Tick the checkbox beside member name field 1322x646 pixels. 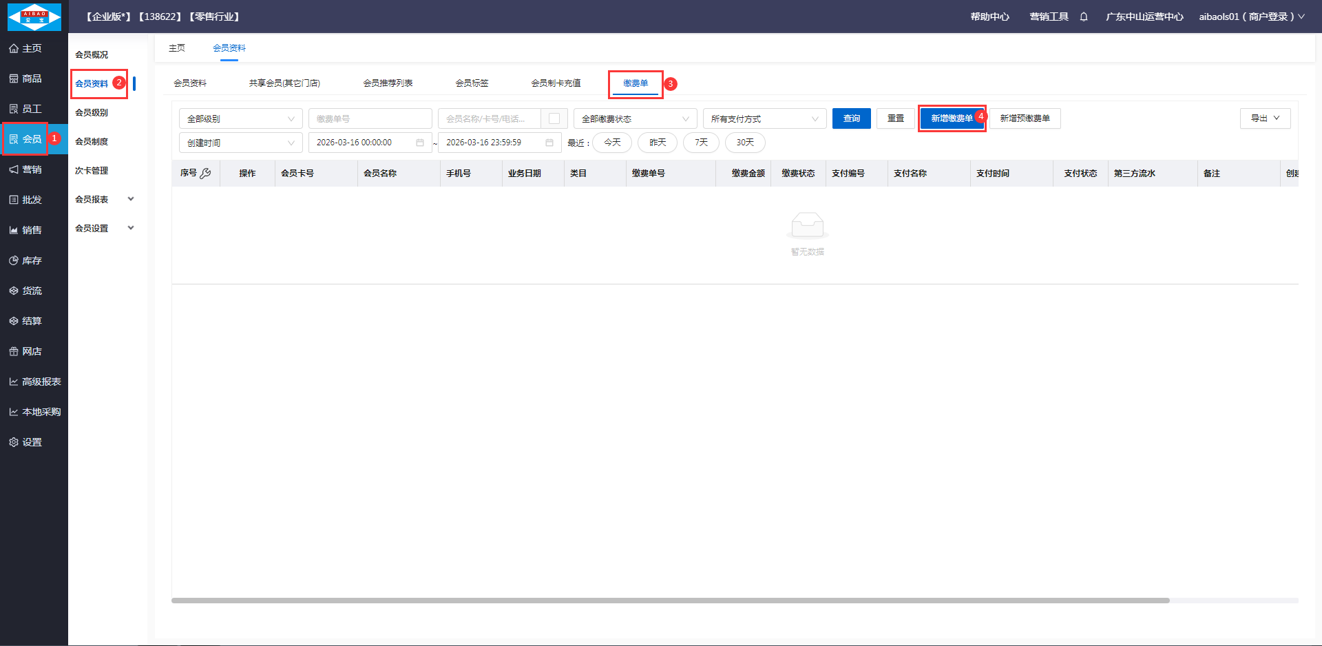[x=554, y=118]
